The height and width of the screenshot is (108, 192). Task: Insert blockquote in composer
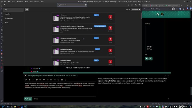(40, 80)
